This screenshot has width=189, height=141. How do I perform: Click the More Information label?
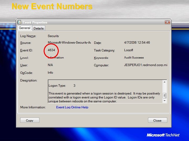(x=33, y=107)
